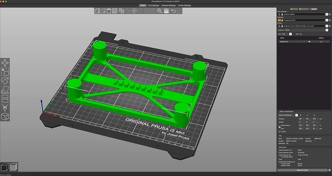Click the Add instance plus icon
Screen dimensions: 332x176
(134, 11)
